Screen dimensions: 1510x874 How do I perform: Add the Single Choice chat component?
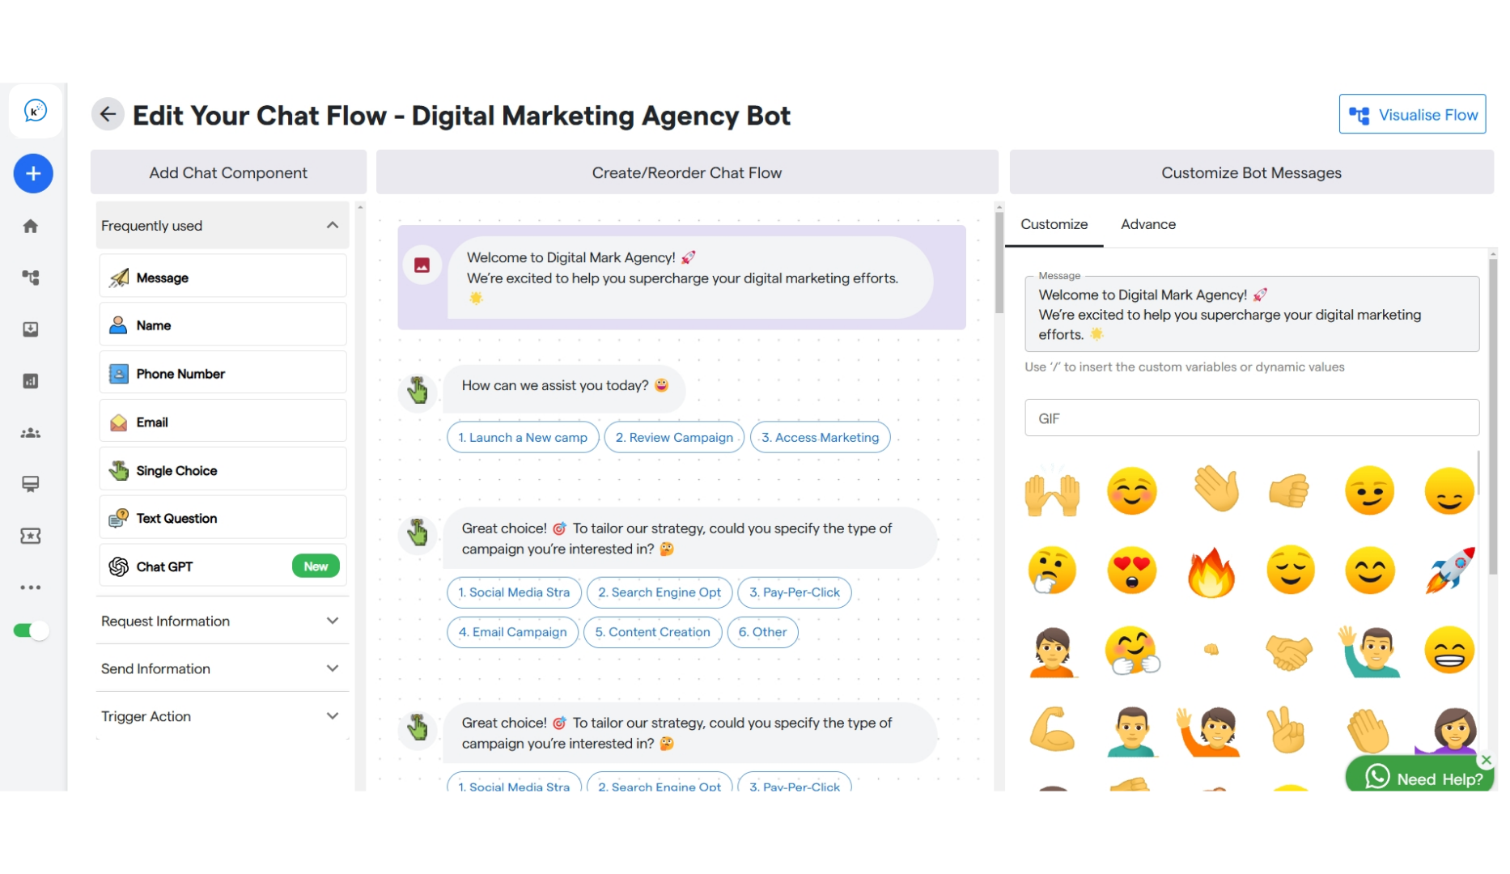point(223,470)
